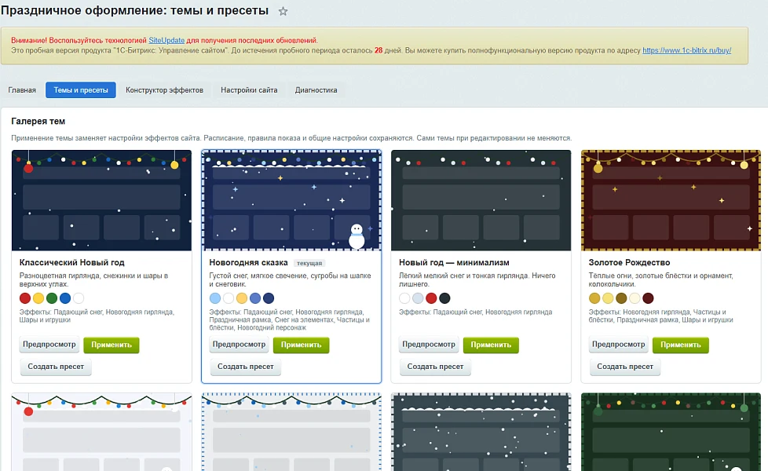This screenshot has height=471, width=768.
Task: Follow the SiteUpdate link
Action: point(166,41)
